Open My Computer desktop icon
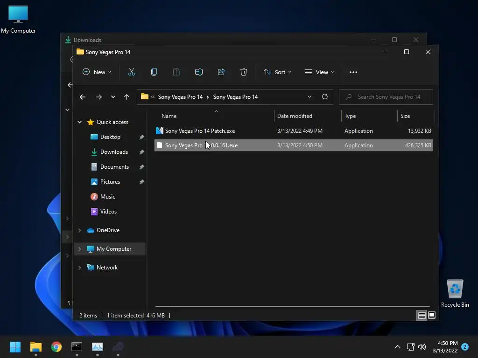The width and height of the screenshot is (478, 358). pos(18,19)
